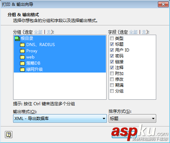This screenshot has height=143, width=170.
Task: Click the 绿网升级 folder icon
Action: 22,69
